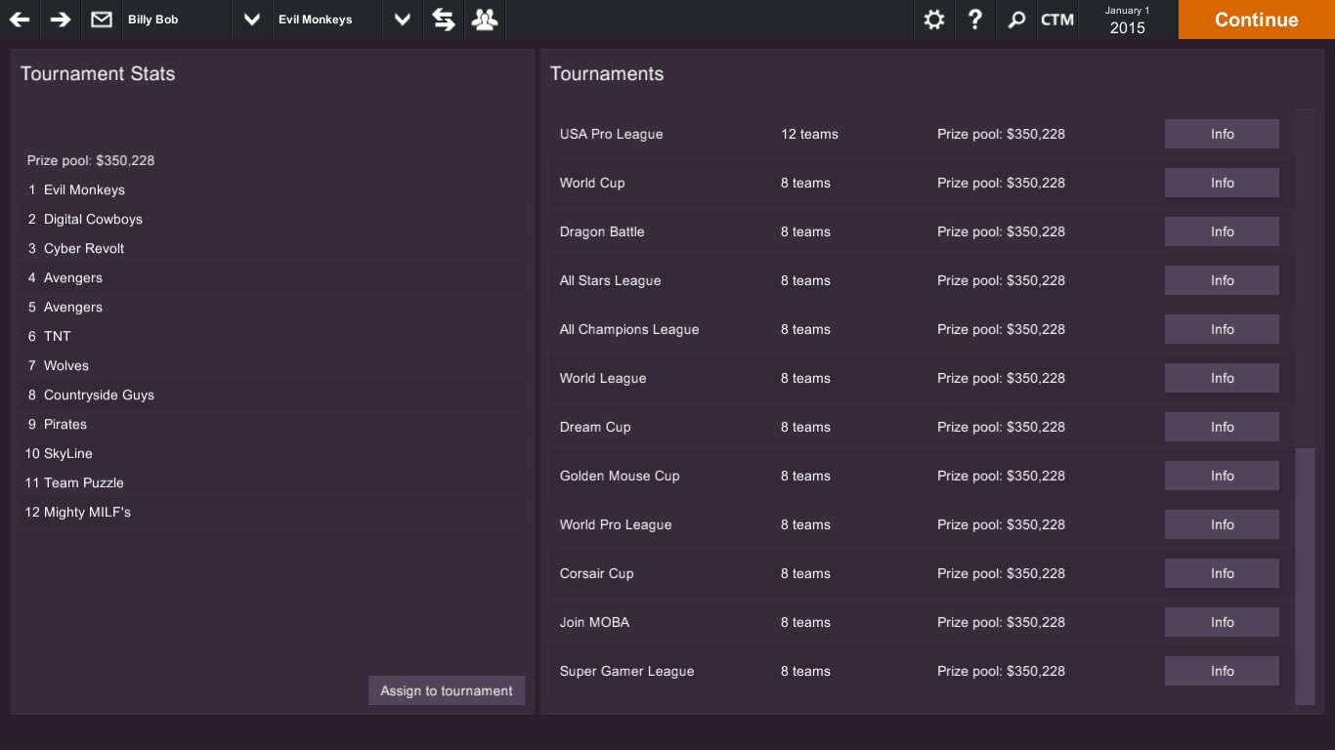Open the team roster group icon
Viewport: 1335px width, 750px height.
click(484, 20)
